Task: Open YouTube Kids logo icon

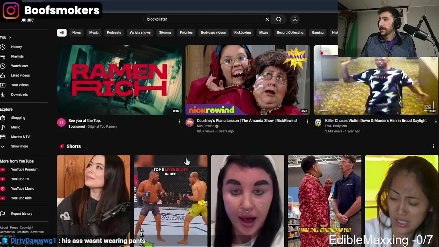Action: pyautogui.click(x=3, y=198)
